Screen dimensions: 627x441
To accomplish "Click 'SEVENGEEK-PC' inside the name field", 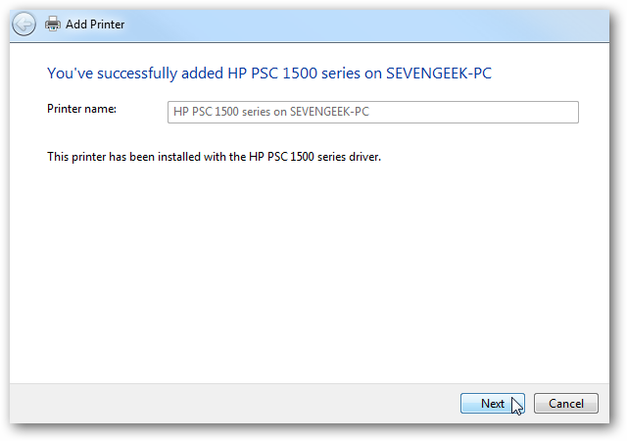I will pyautogui.click(x=329, y=112).
